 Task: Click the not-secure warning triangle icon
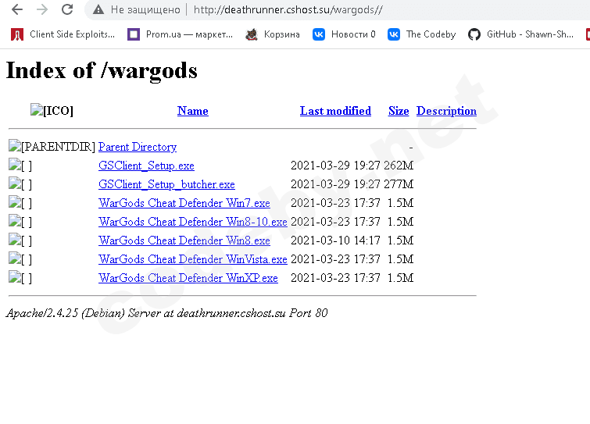click(98, 10)
